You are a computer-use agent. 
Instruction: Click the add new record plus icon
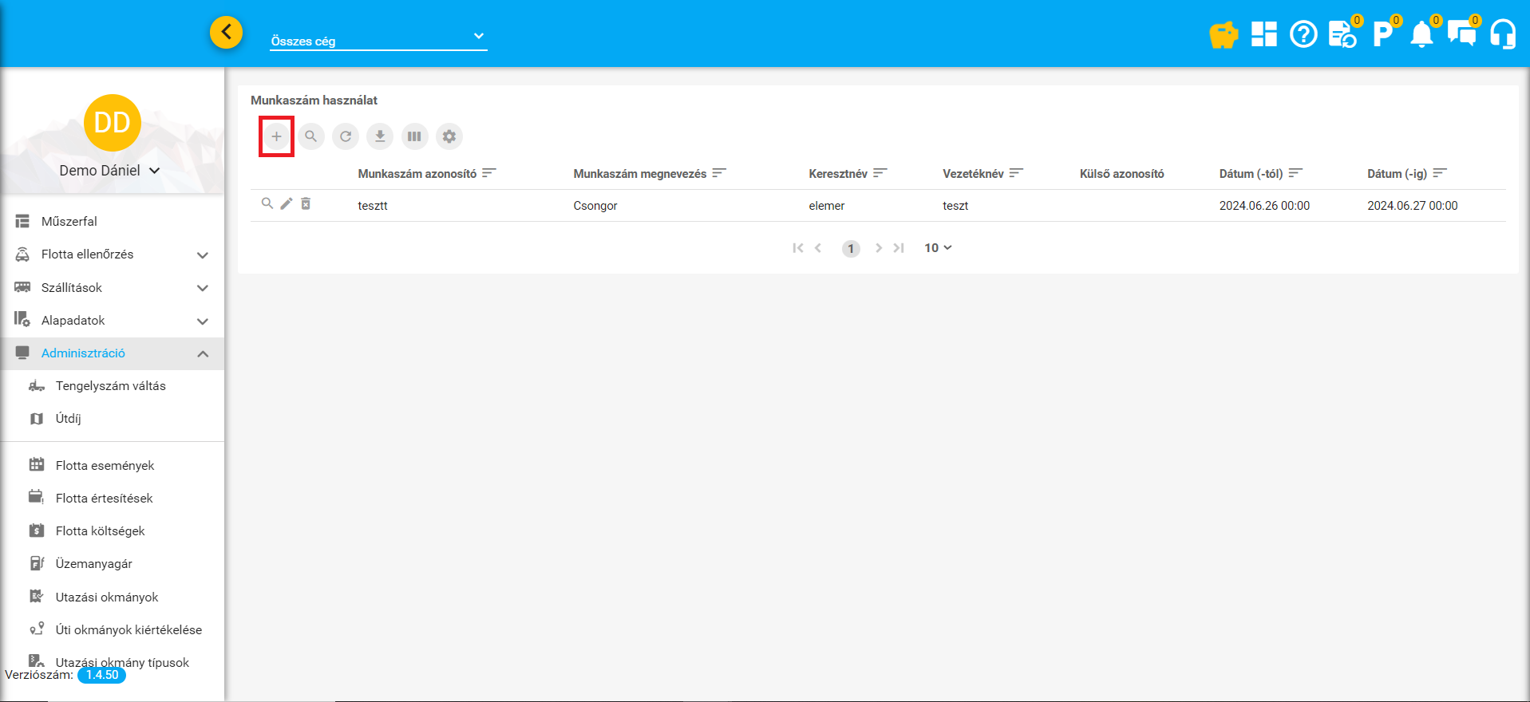(276, 136)
